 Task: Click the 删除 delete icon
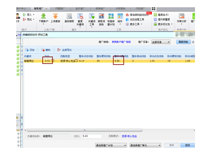click(x=43, y=50)
